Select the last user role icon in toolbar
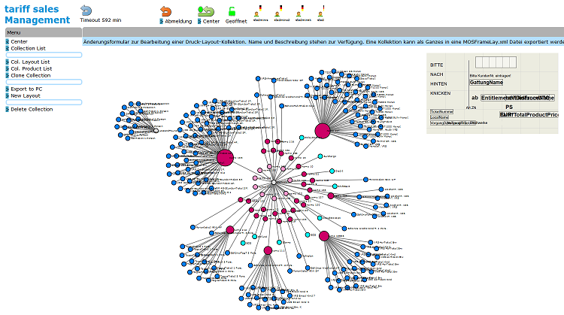This screenshot has width=564, height=315. 321,11
